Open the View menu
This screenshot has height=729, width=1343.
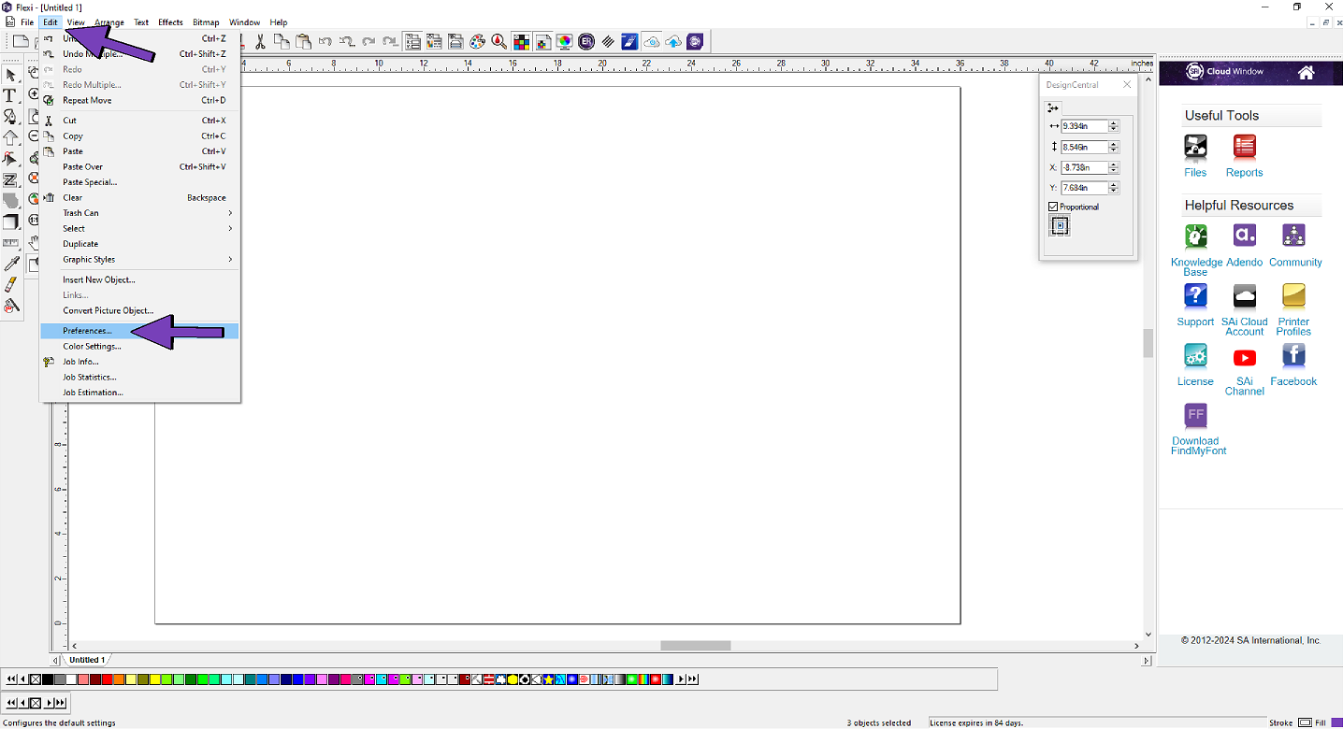[x=76, y=22]
